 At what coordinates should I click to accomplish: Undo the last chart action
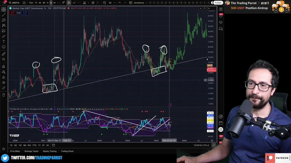(120, 3)
